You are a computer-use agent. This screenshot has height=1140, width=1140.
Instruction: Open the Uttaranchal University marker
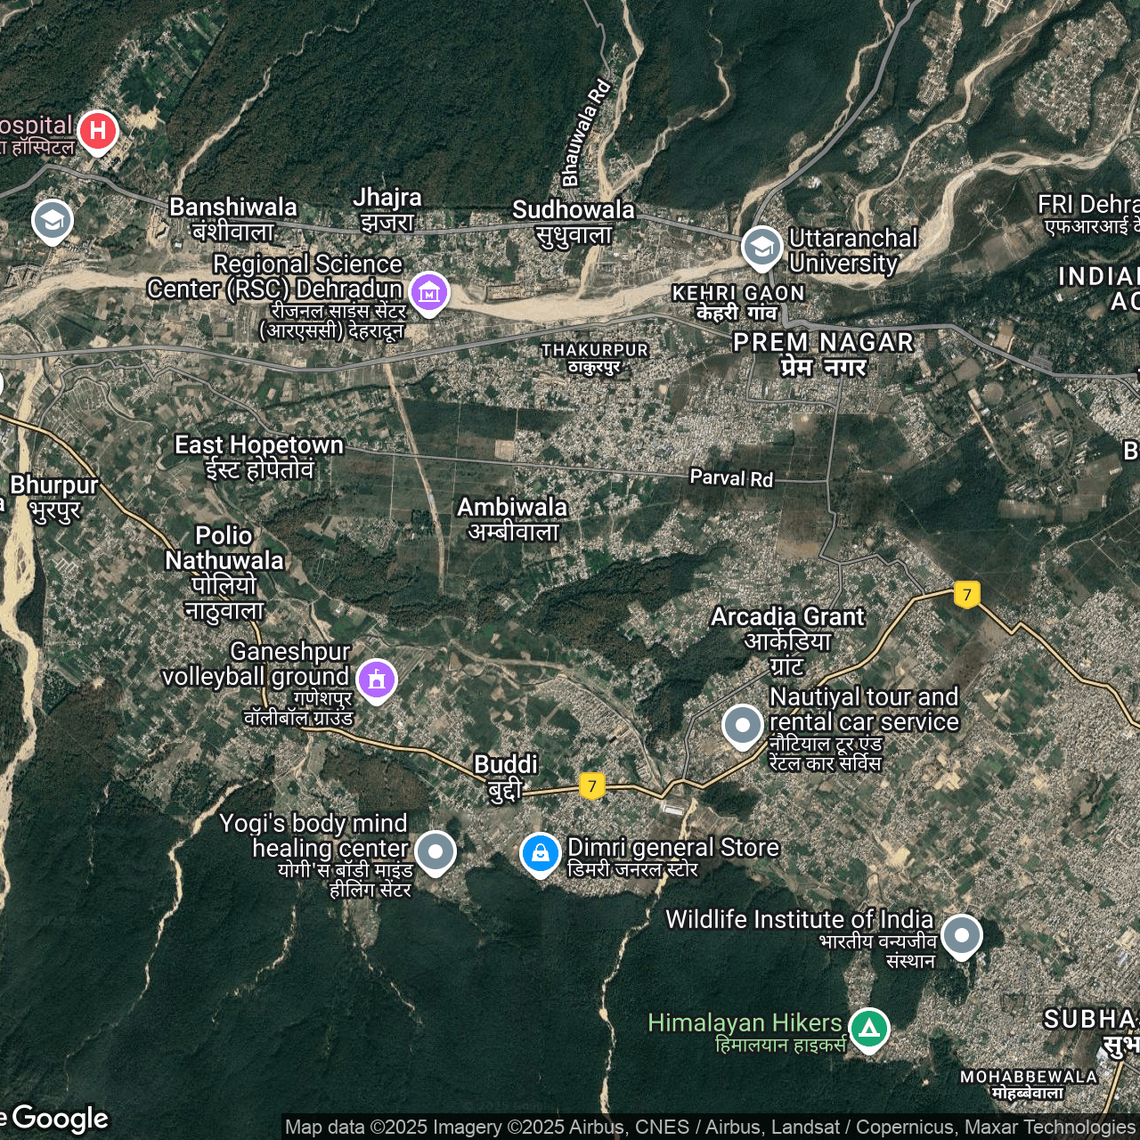761,248
